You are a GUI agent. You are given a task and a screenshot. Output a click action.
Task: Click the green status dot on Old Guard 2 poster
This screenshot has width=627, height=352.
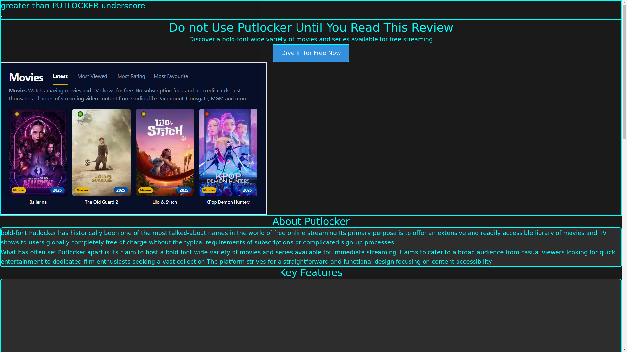click(80, 114)
